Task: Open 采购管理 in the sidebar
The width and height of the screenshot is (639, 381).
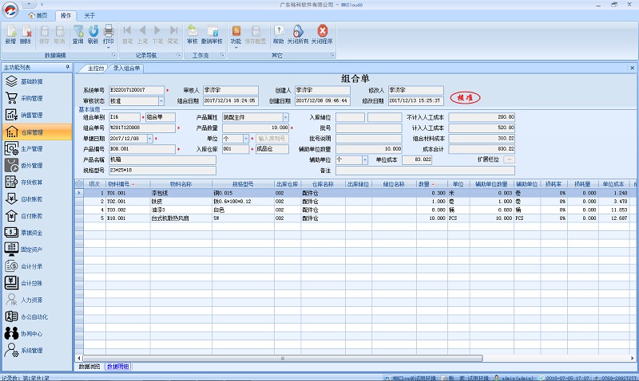Action: 37,98
